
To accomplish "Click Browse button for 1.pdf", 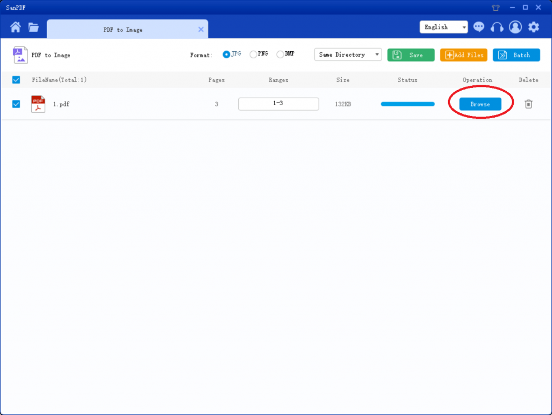I will click(x=480, y=104).
